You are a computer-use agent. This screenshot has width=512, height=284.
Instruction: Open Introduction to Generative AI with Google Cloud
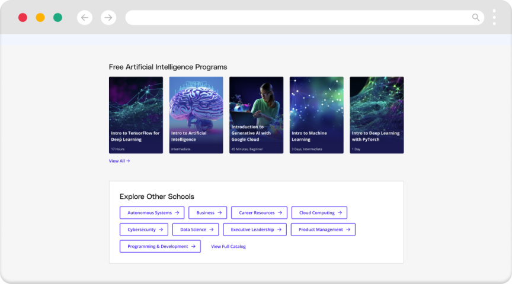(x=256, y=115)
